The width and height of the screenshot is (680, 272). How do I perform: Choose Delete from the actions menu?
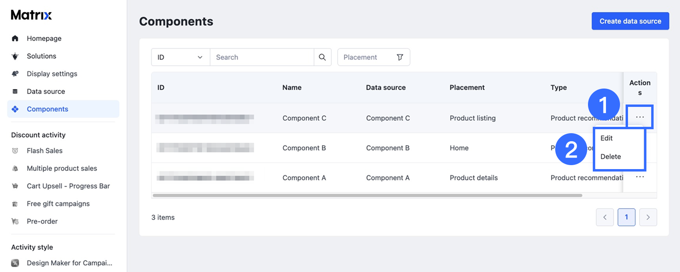(611, 157)
